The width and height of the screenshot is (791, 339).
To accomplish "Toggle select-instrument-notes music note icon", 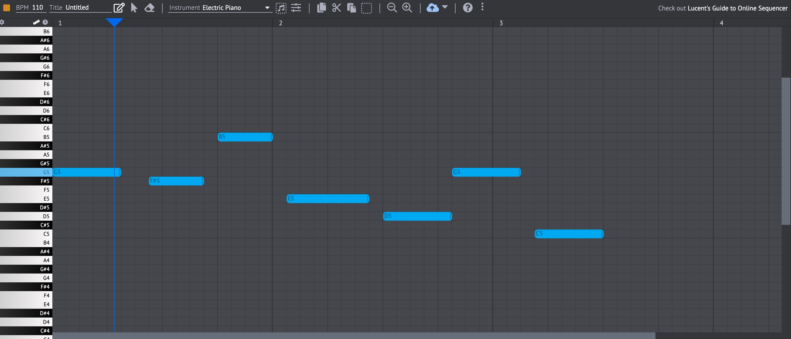I will 281,8.
